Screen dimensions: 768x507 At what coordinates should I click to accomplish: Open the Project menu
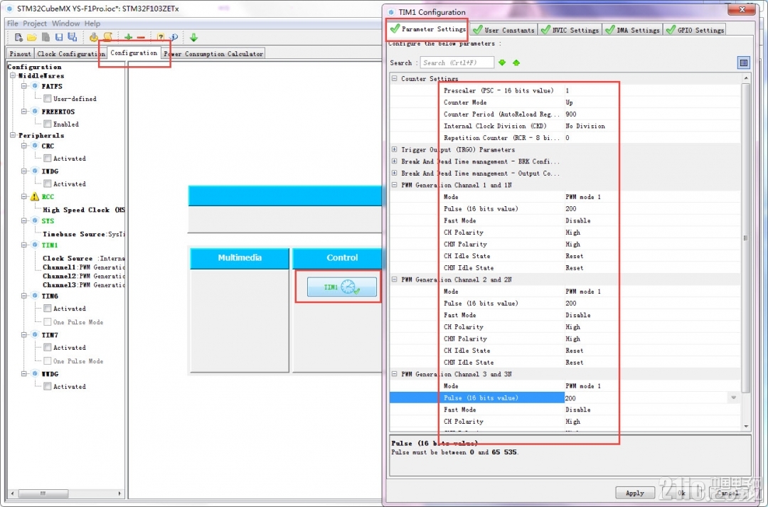coord(35,23)
